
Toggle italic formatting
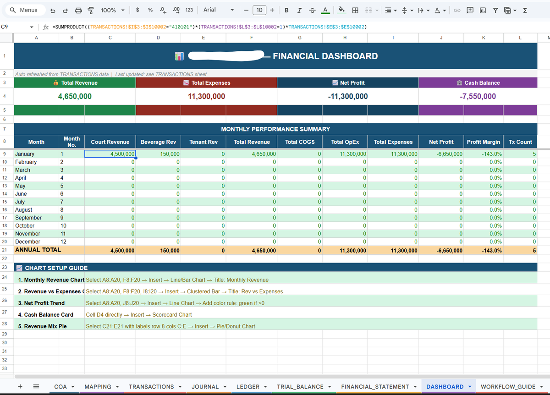[x=299, y=10]
